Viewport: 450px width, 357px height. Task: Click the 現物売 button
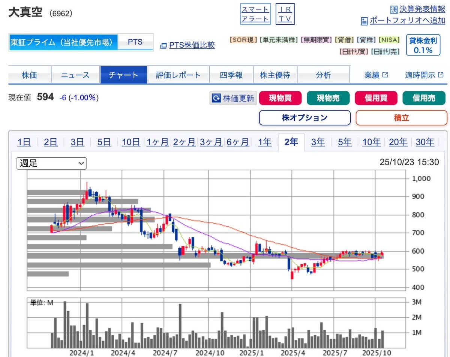tap(328, 98)
